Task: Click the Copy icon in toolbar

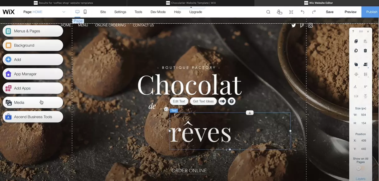Action: (356, 41)
